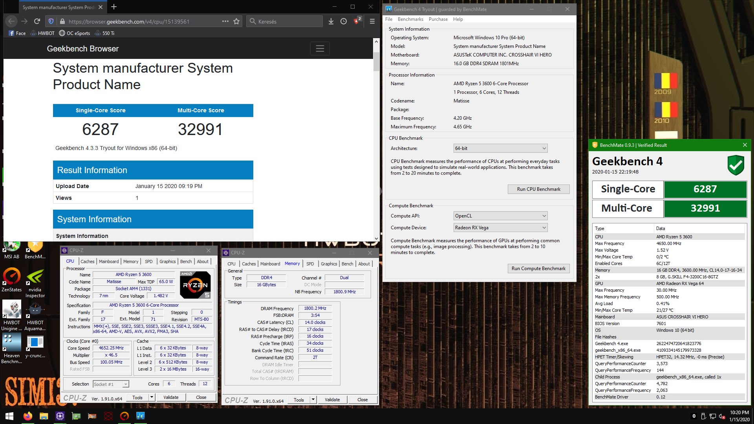Close the BenchMate Verified Result panel

point(745,145)
